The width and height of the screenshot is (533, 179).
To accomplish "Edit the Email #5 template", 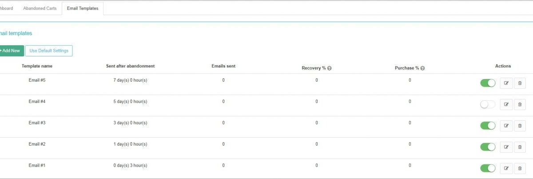I will [x=506, y=83].
